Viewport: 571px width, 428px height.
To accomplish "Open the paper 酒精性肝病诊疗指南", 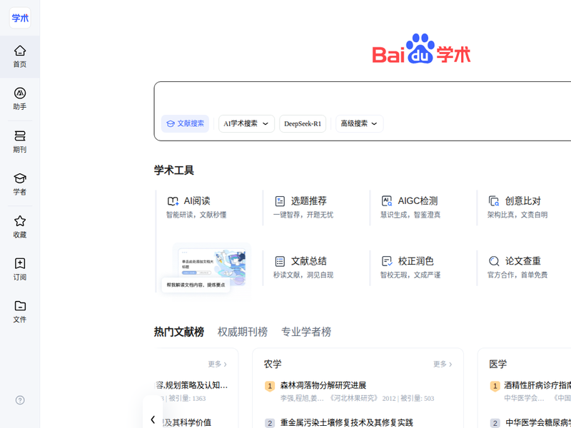I will 537,385.
